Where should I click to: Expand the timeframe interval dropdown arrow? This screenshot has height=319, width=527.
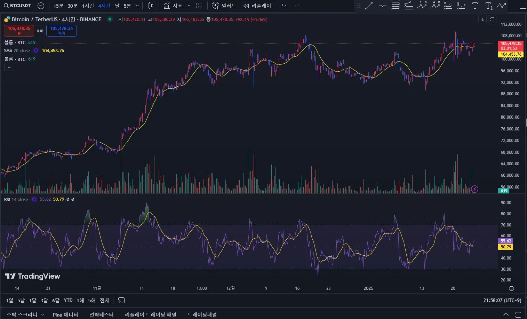pos(137,6)
